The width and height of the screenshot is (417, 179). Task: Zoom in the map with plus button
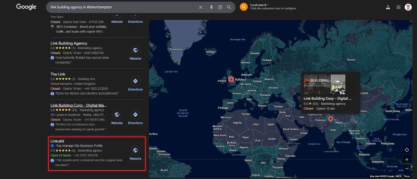pyautogui.click(x=407, y=160)
